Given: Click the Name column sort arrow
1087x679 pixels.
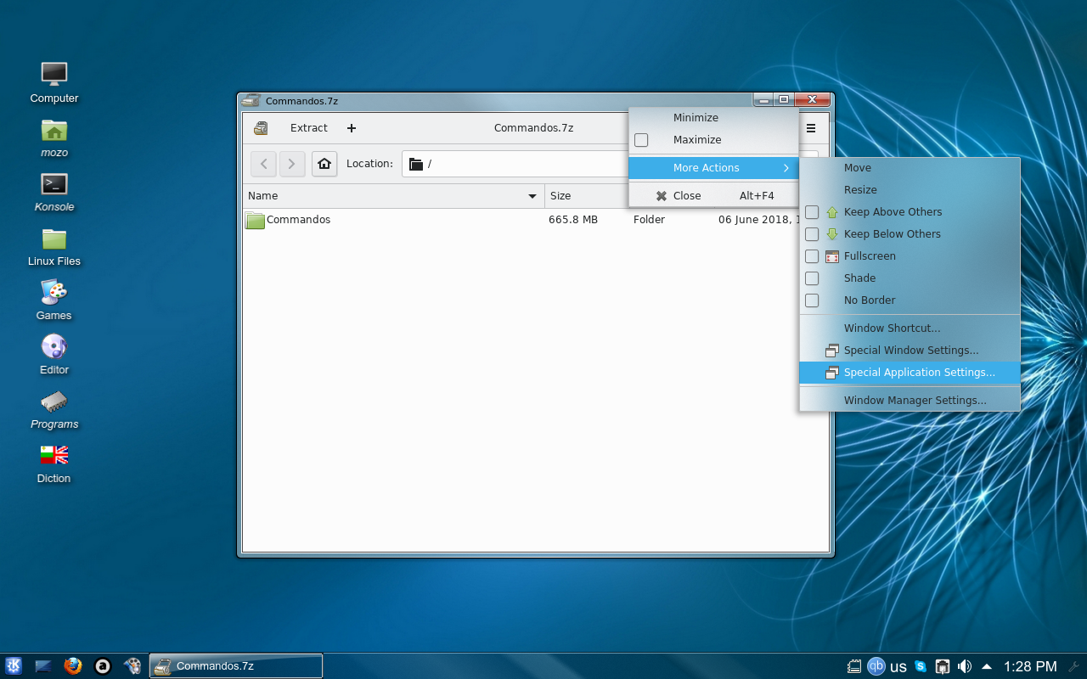Looking at the screenshot, I should coord(532,196).
